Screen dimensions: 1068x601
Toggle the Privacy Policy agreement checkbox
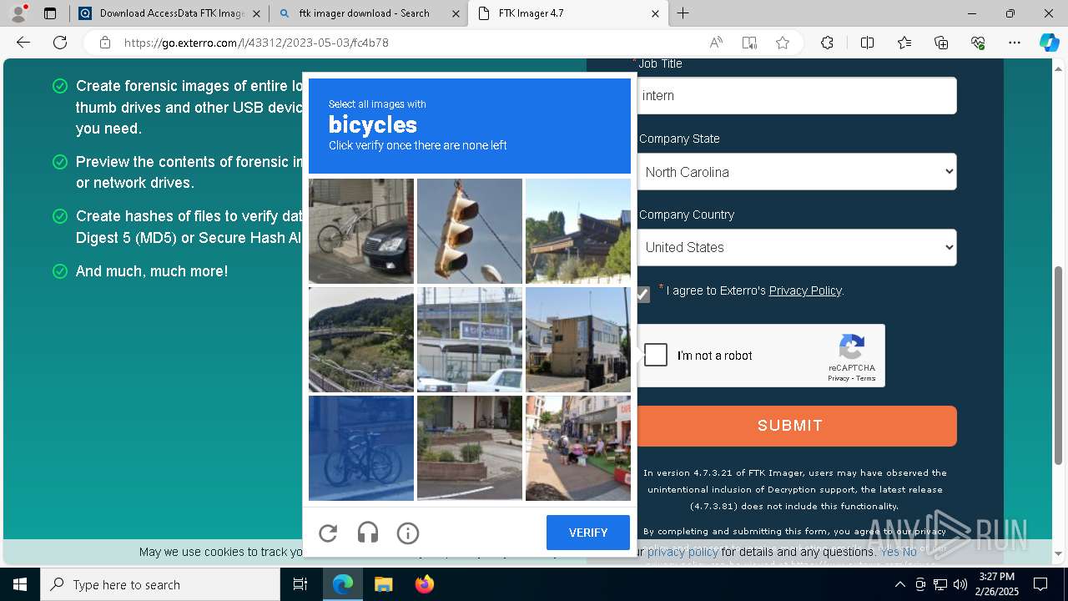(x=642, y=294)
